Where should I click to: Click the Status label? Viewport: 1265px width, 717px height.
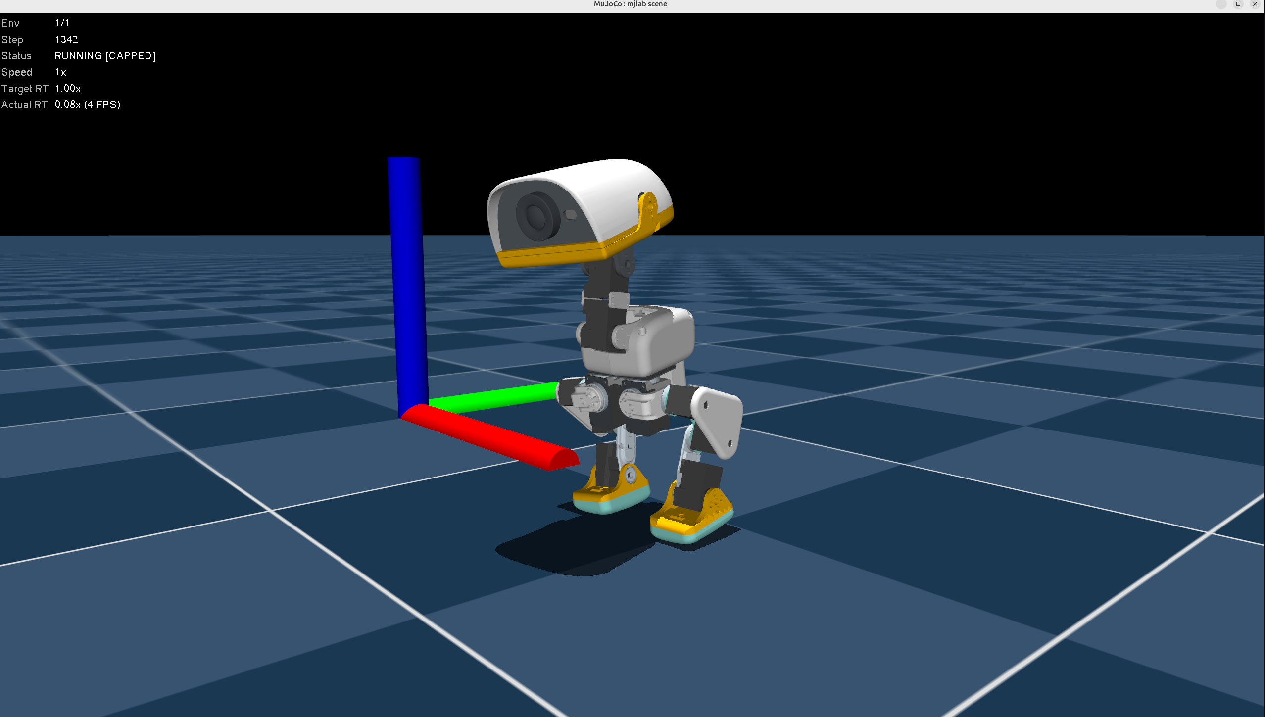[x=16, y=56]
